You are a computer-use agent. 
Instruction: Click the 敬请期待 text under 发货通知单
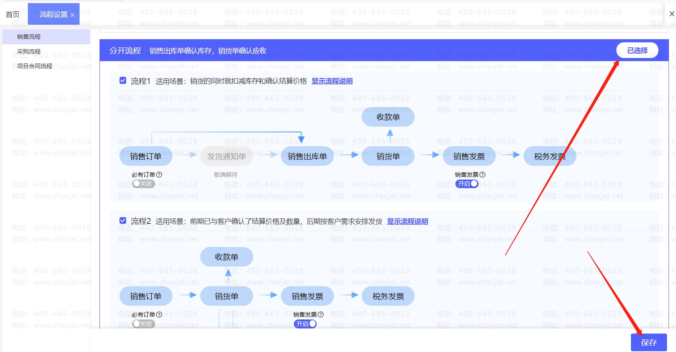226,174
